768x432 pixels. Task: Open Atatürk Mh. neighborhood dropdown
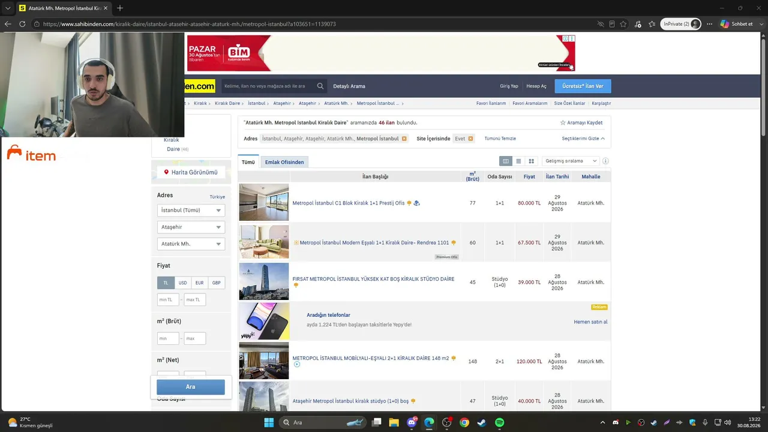coord(191,244)
